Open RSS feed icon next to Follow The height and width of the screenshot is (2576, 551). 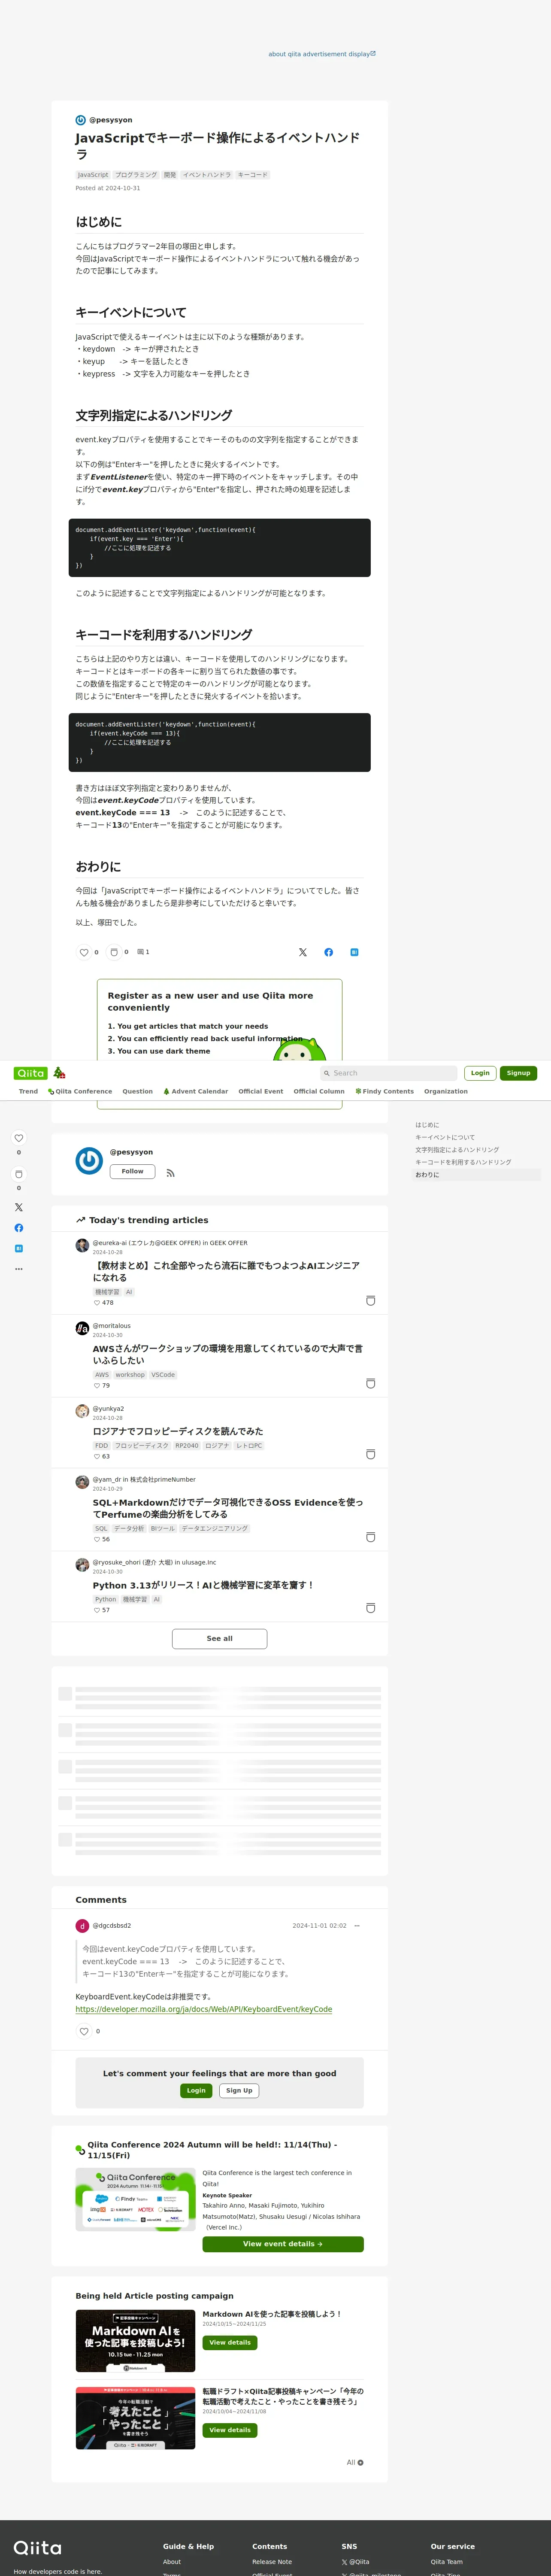[x=170, y=1173]
